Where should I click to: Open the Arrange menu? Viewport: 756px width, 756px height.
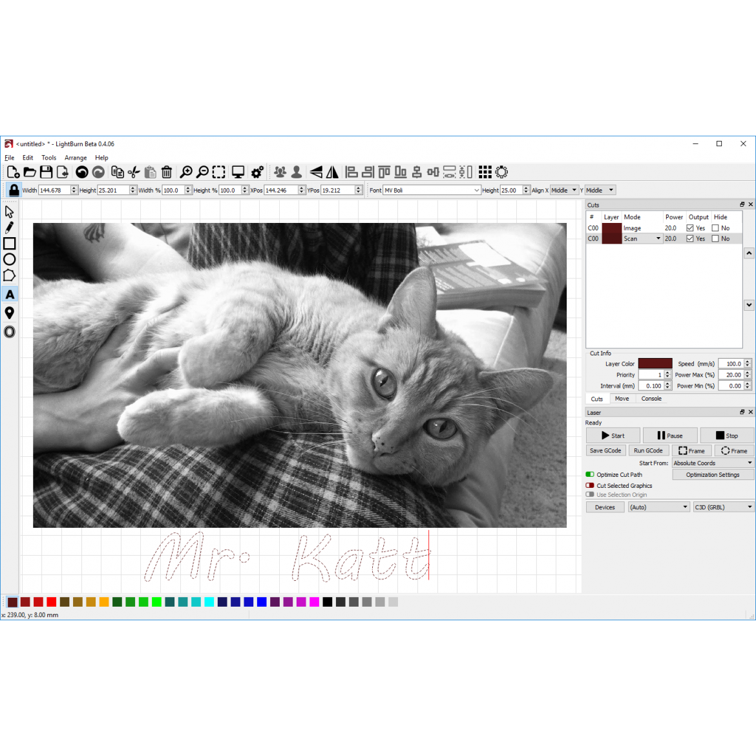(76, 158)
